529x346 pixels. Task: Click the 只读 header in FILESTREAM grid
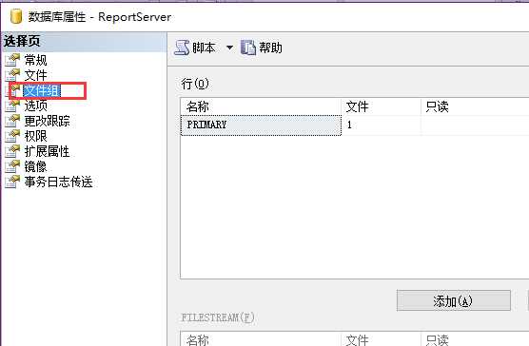[475, 339]
